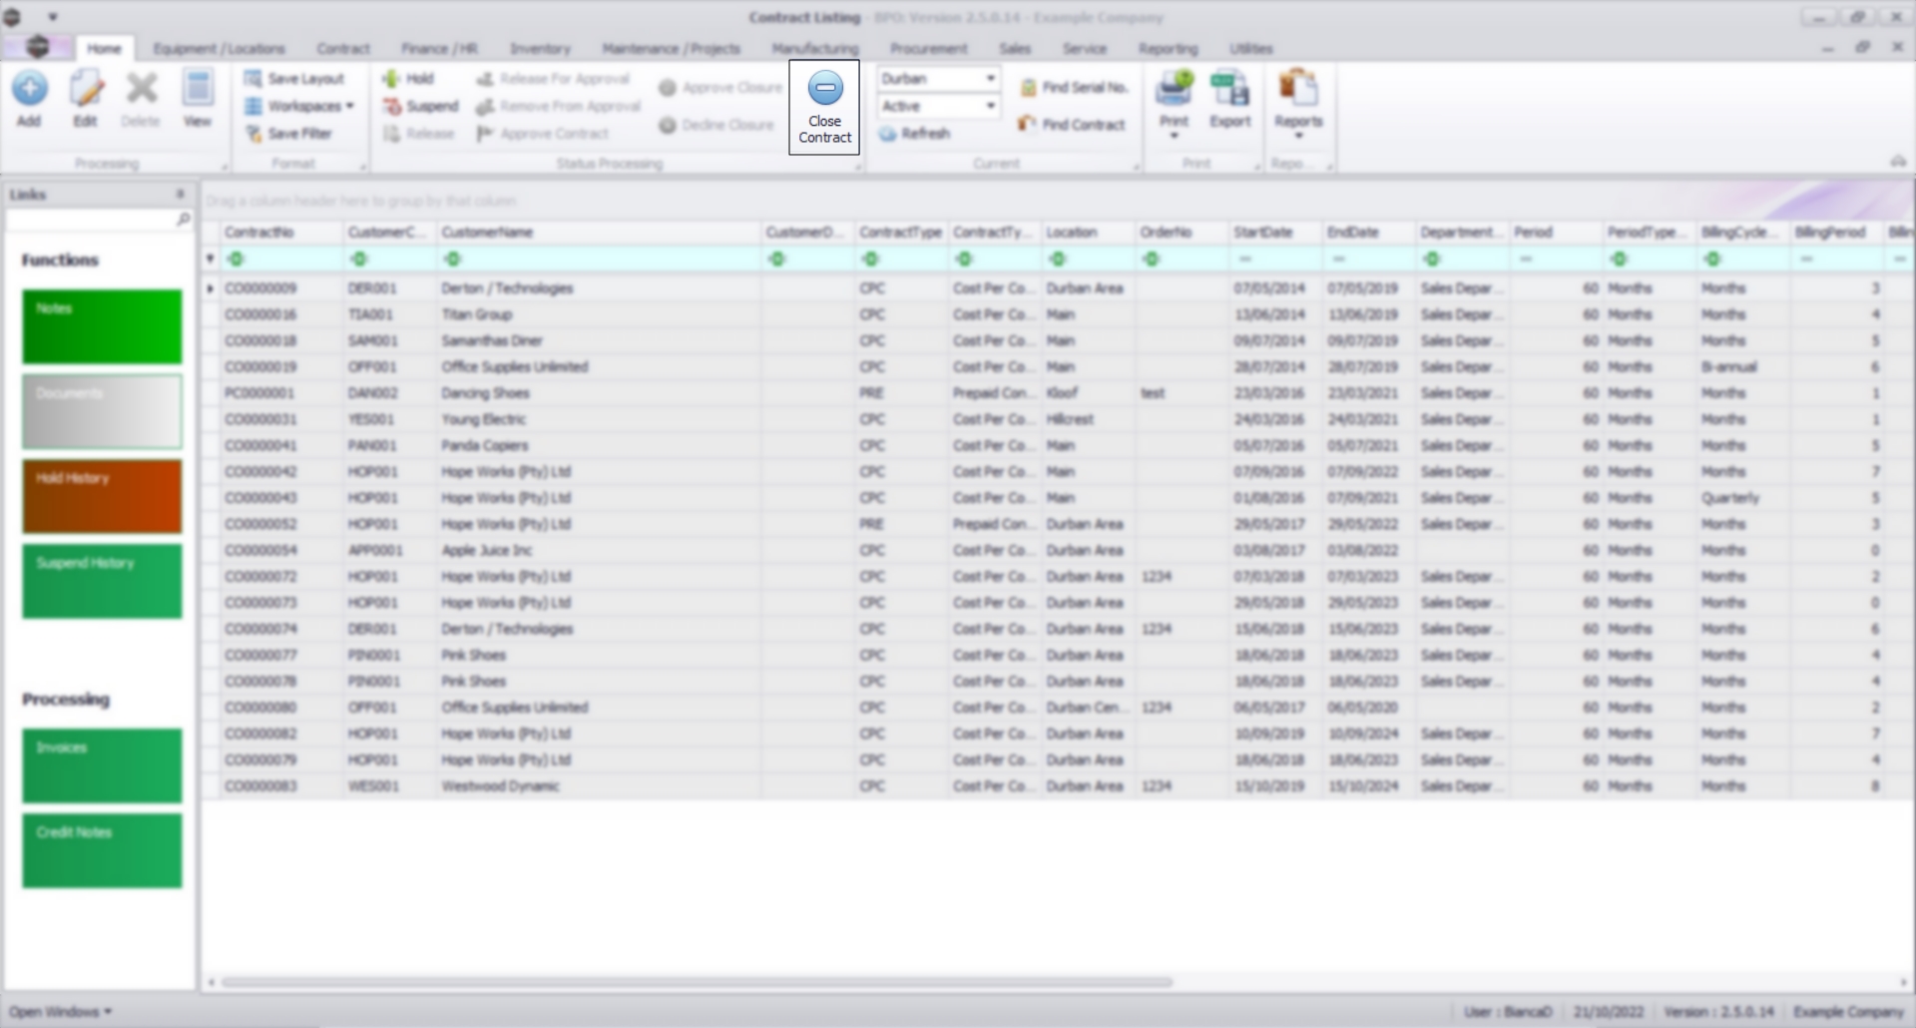Click the Suspend History tile

coord(102,581)
